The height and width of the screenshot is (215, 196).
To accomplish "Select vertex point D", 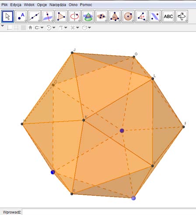I will [53, 85].
